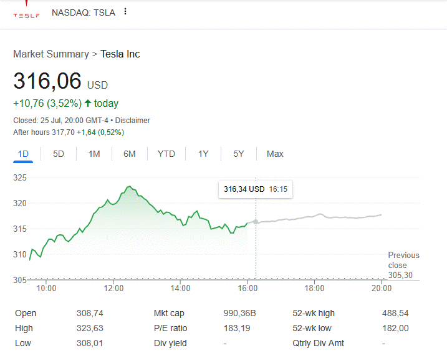Open the Disclaimer link
The height and width of the screenshot is (353, 447).
click(133, 121)
